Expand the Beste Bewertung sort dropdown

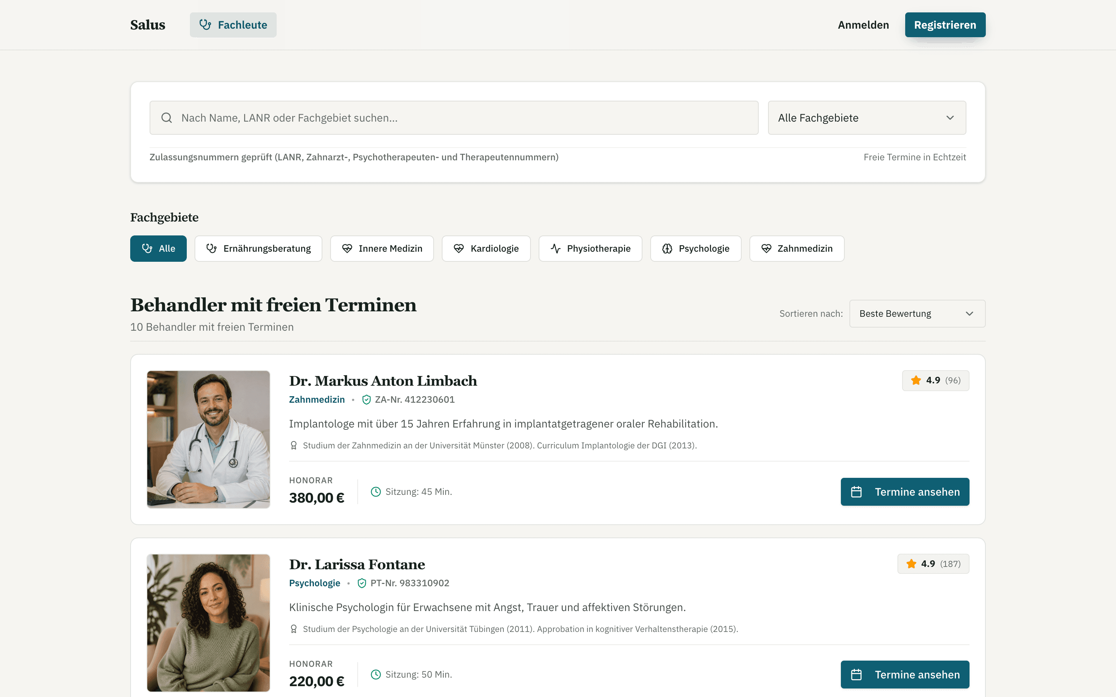tap(917, 314)
